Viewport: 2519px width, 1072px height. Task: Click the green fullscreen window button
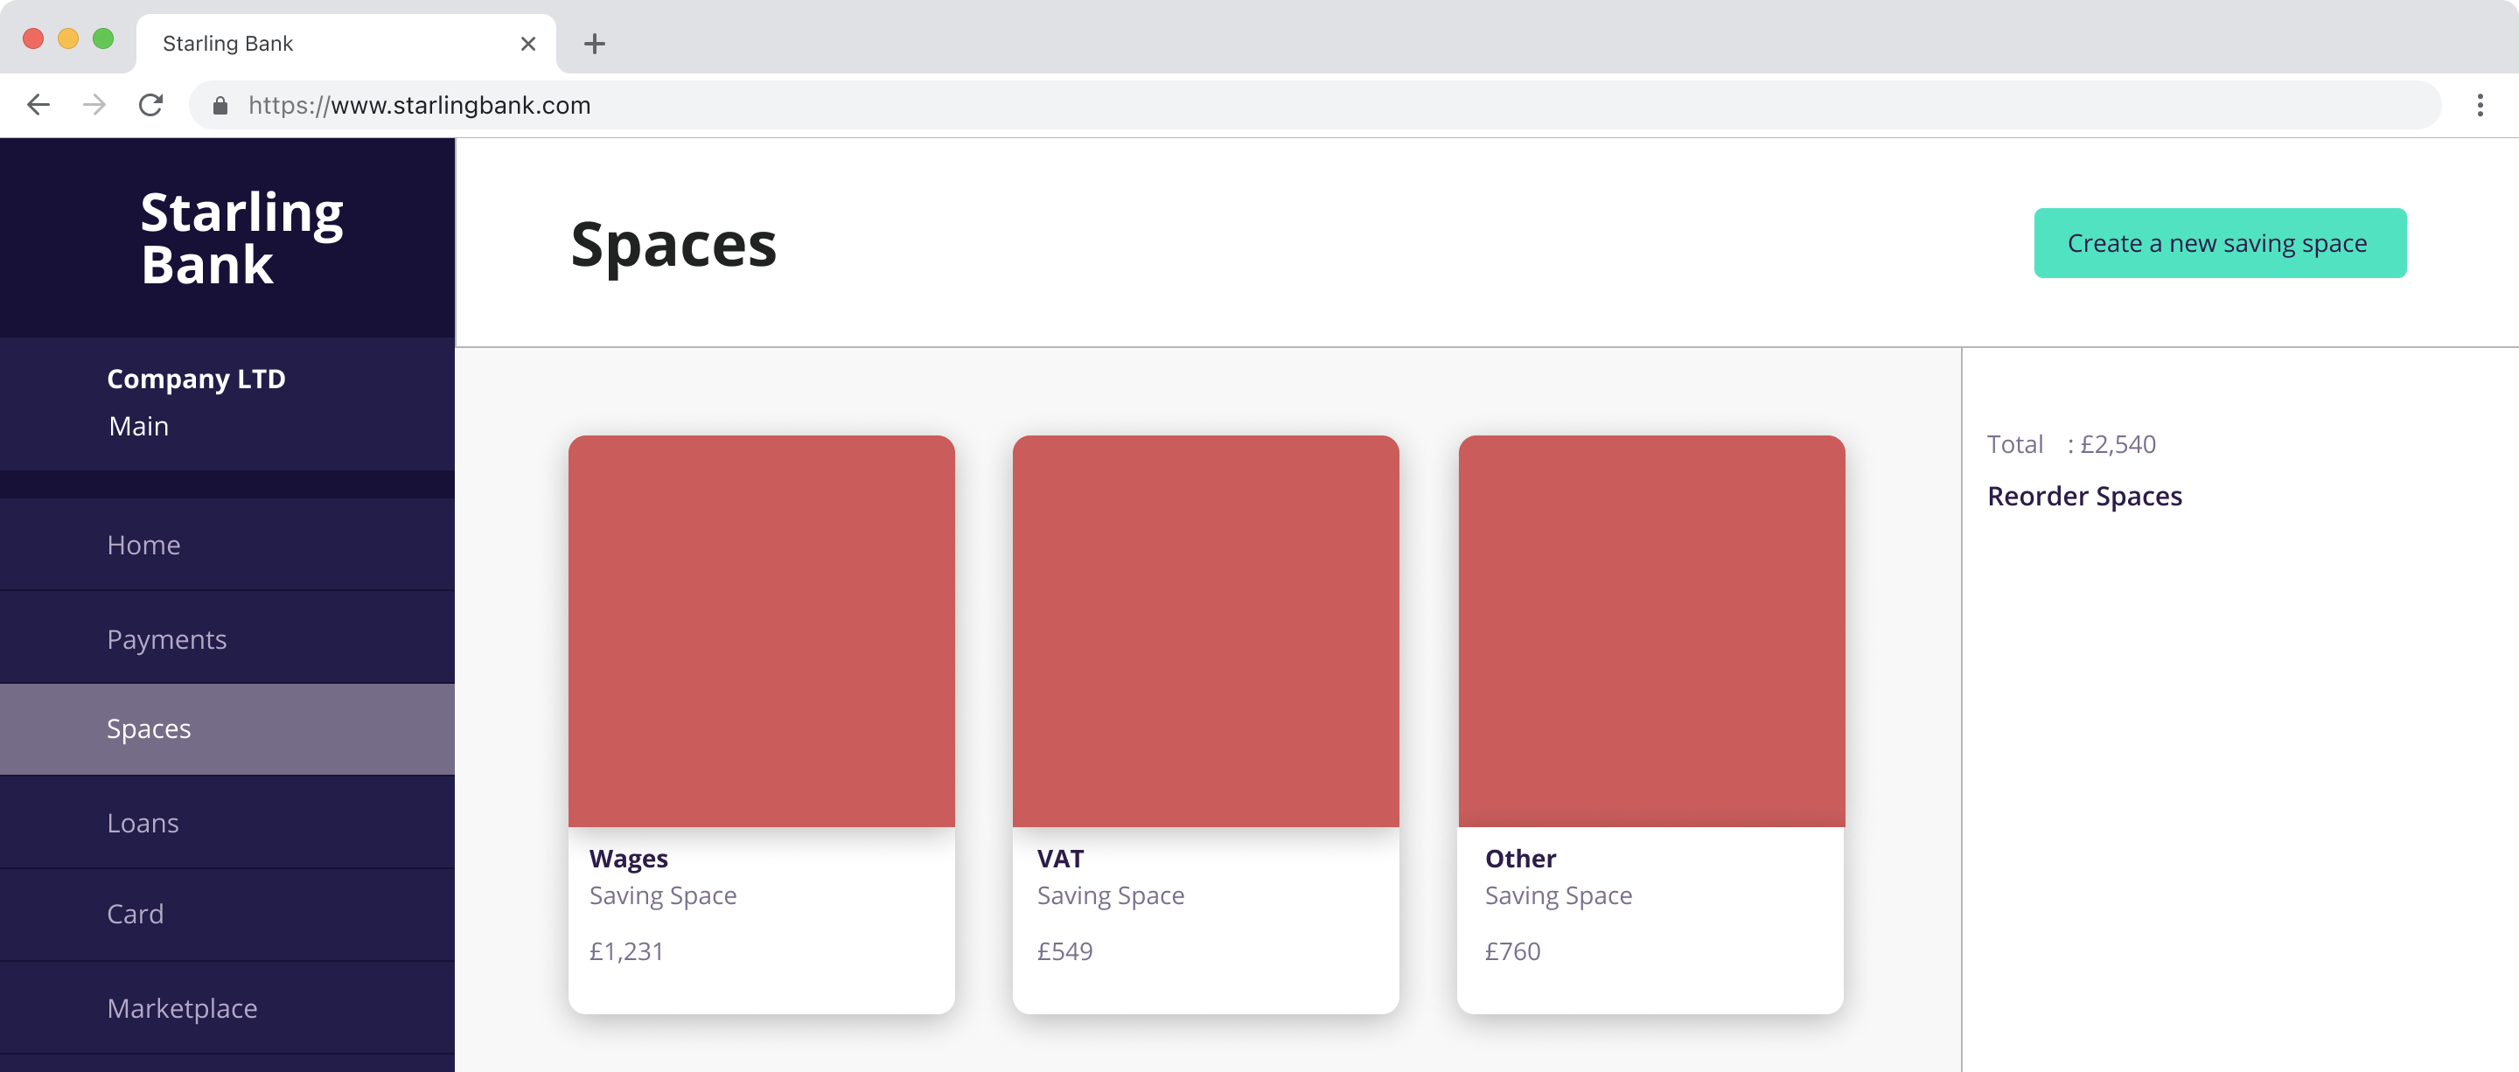coord(102,39)
